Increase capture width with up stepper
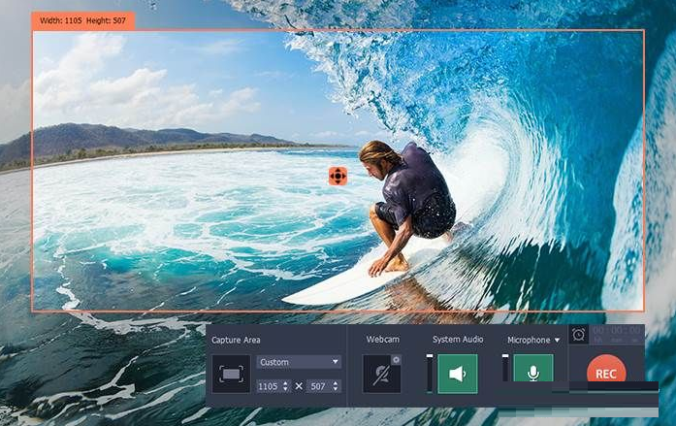Image resolution: width=676 pixels, height=426 pixels. click(x=286, y=383)
